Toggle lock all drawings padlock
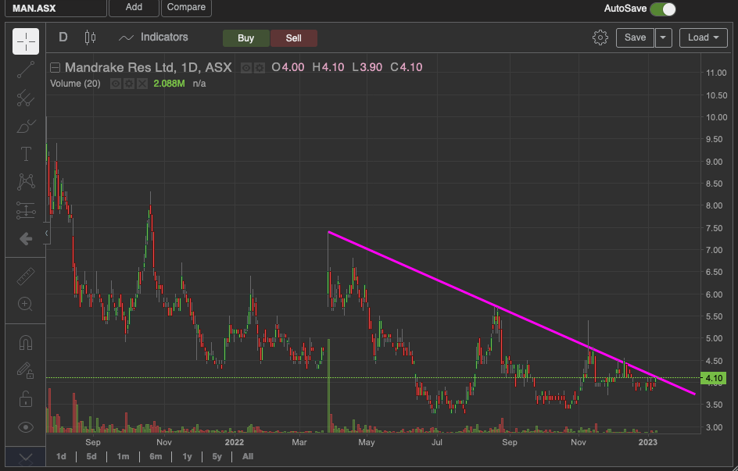 tap(26, 398)
